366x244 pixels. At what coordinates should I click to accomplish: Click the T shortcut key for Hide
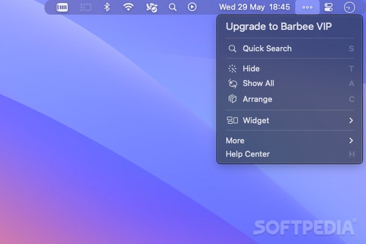click(x=351, y=69)
